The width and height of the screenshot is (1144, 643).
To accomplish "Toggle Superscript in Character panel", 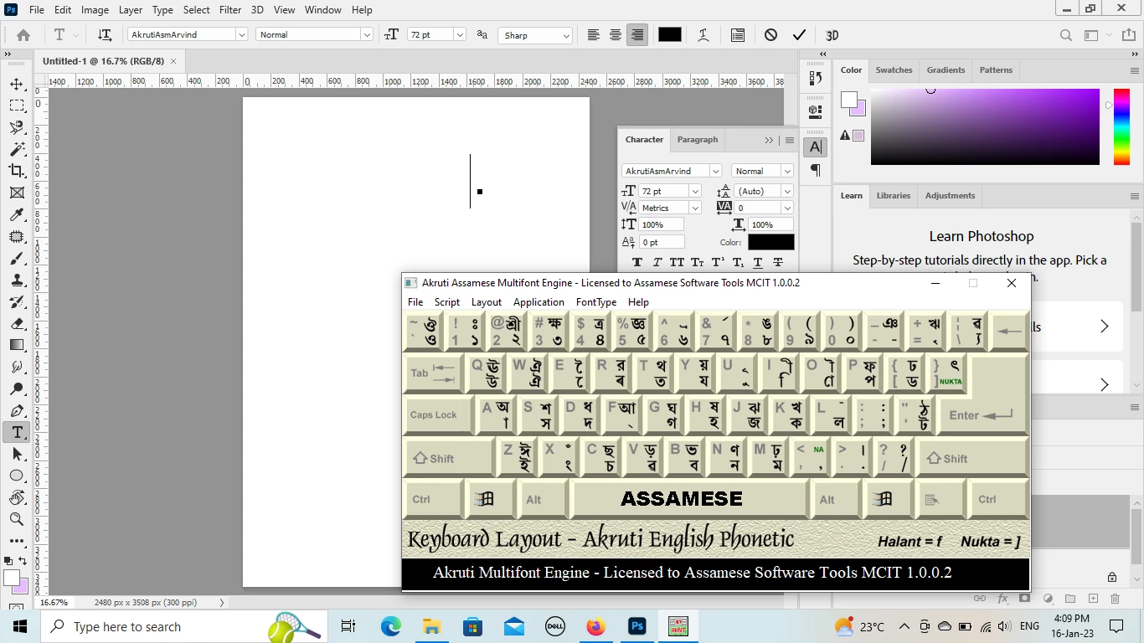I will coord(718,262).
